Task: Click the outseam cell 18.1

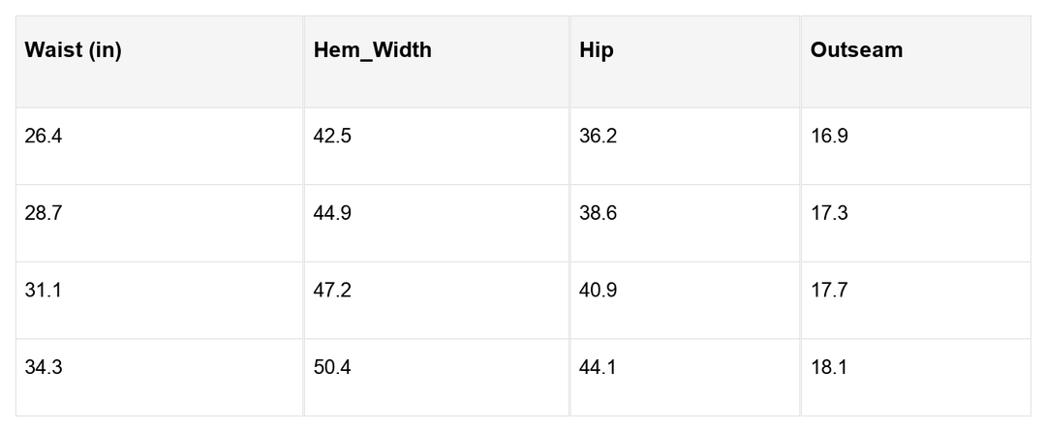Action: tap(829, 368)
